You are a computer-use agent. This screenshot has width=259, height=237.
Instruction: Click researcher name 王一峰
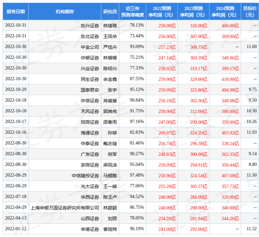pyautogui.click(x=110, y=186)
